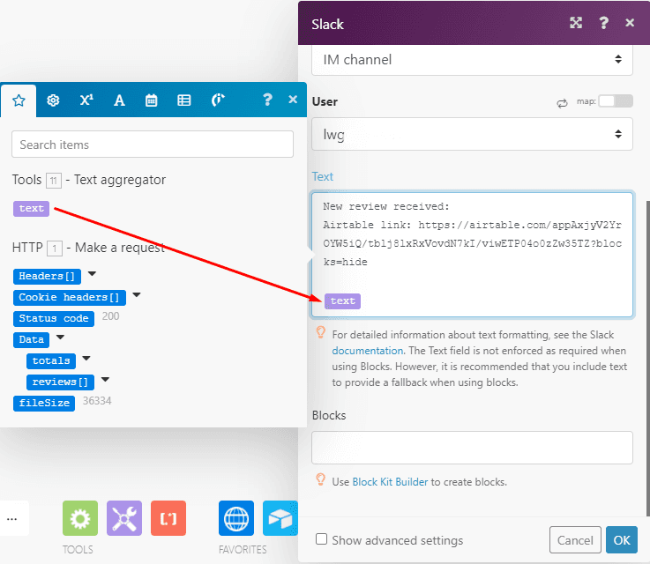The image size is (650, 564).
Task: Expand Slack module to fullscreen
Action: 576,23
